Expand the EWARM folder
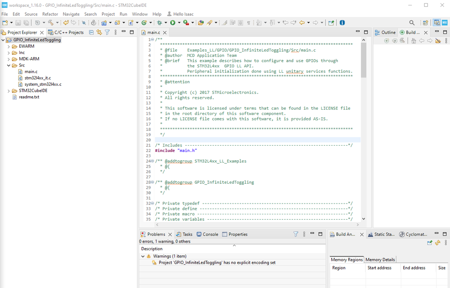 pos(9,46)
